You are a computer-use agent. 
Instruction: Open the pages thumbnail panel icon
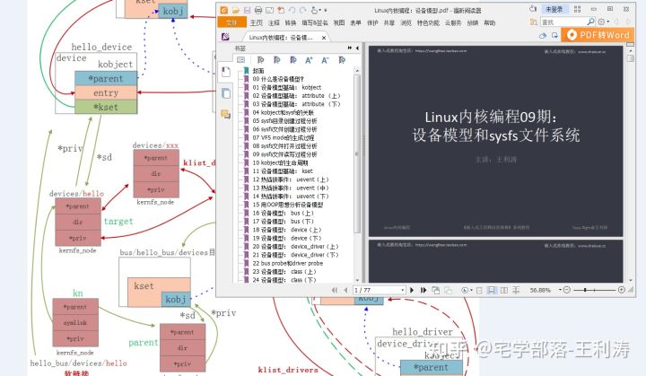[226, 93]
